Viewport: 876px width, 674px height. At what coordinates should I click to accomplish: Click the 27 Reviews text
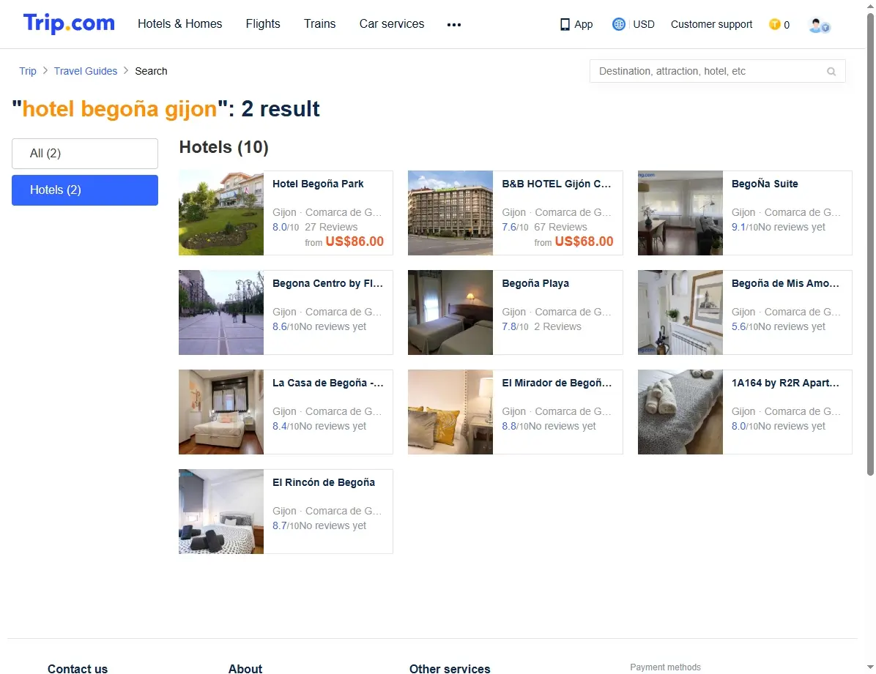[x=331, y=228]
